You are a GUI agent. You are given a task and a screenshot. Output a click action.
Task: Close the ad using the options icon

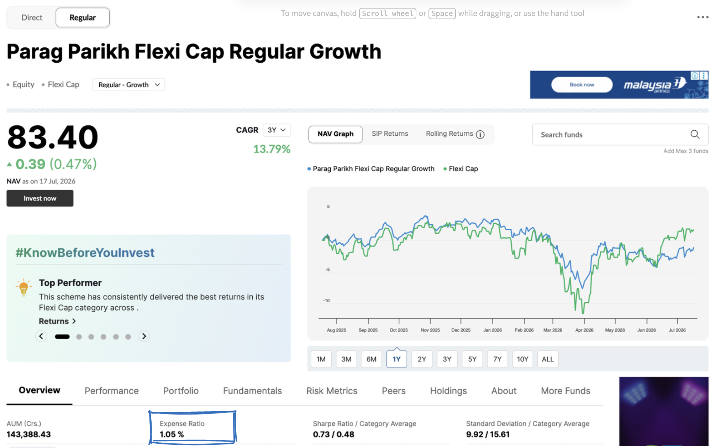(704, 75)
